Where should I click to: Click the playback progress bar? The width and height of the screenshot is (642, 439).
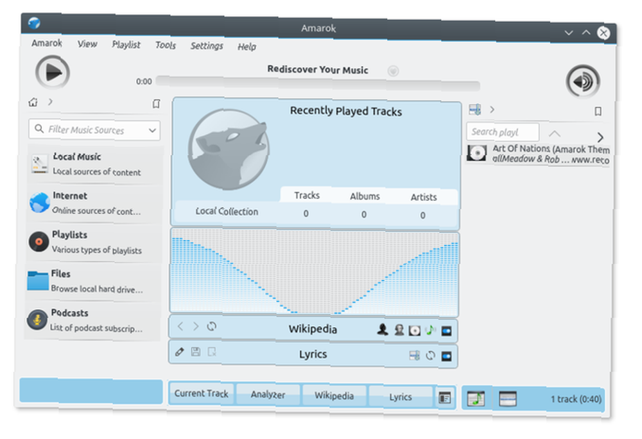pyautogui.click(x=318, y=83)
